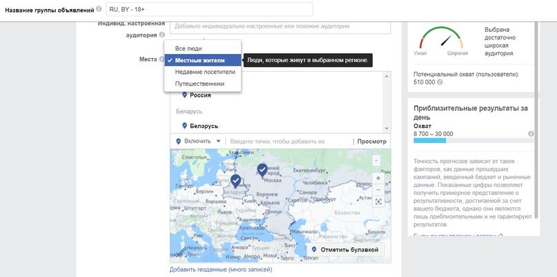Click info icon next to custom audience label

pos(162,35)
